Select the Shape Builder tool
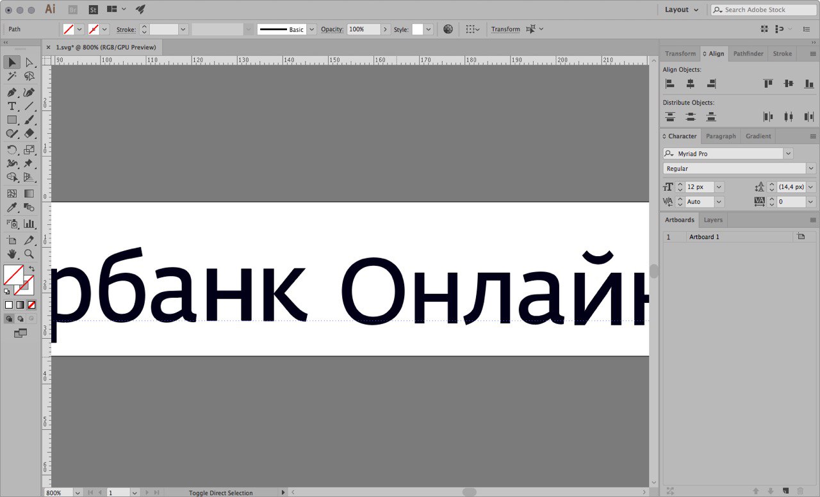820x497 pixels. point(12,177)
